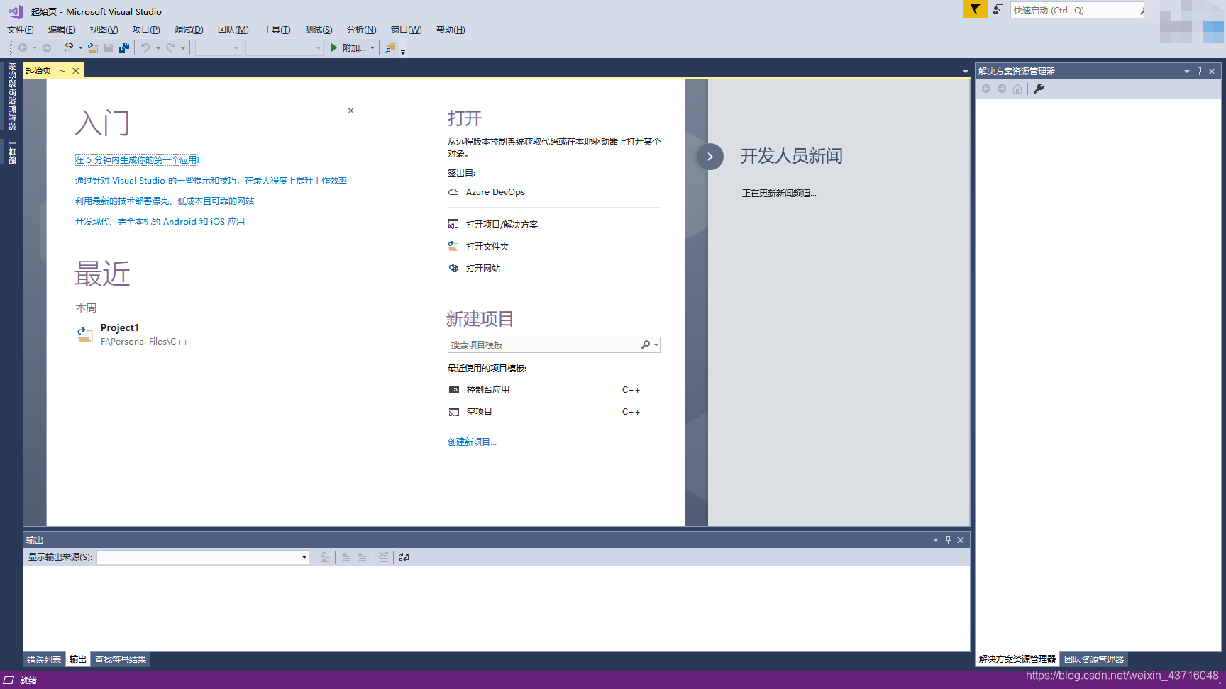Open the New Project dropdown arrow
1226x689 pixels.
(x=80, y=48)
